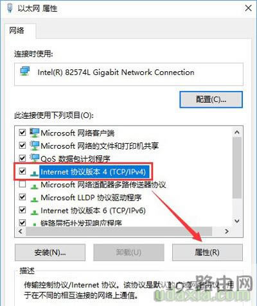Click the 以太网 属性 title bar icon

10,8
